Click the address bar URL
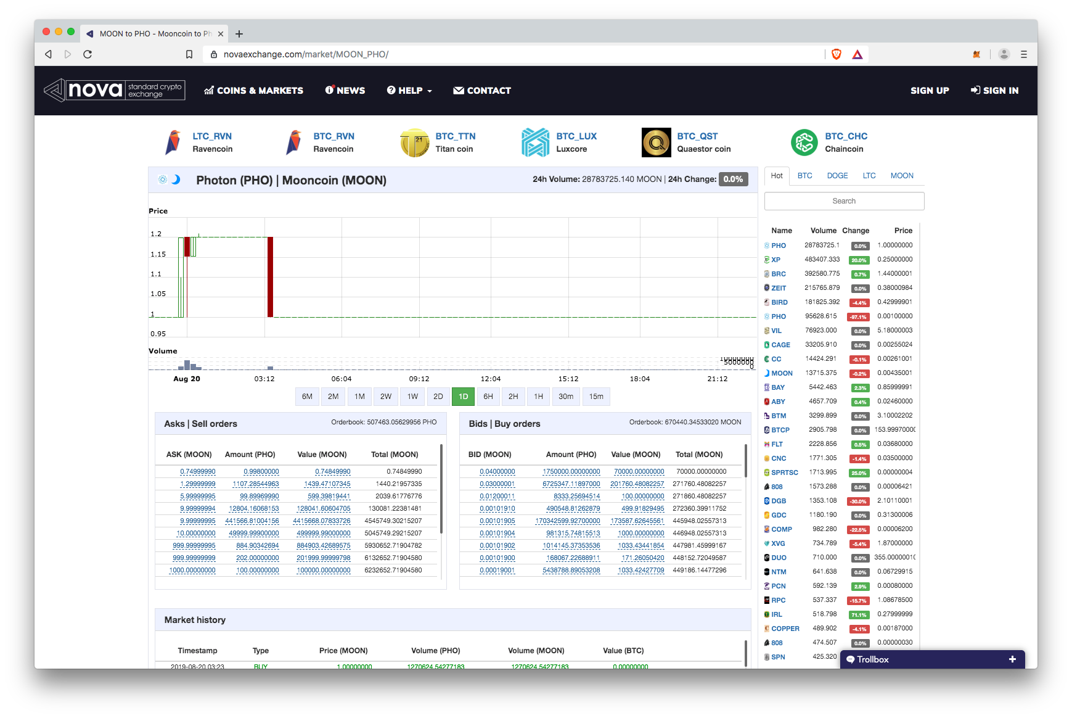The height and width of the screenshot is (718, 1072). click(x=306, y=54)
